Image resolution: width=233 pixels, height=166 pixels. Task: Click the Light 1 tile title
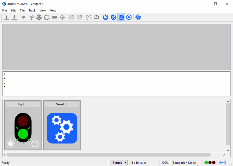coord(23,104)
